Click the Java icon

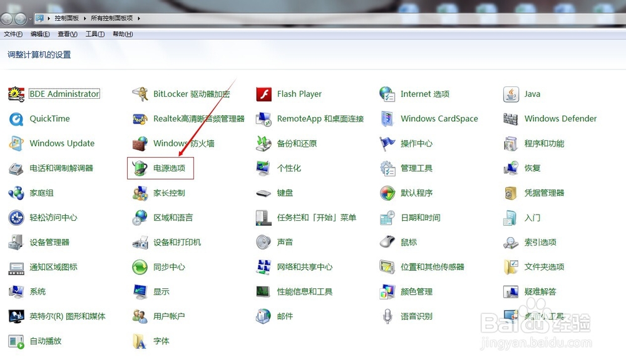tap(511, 94)
